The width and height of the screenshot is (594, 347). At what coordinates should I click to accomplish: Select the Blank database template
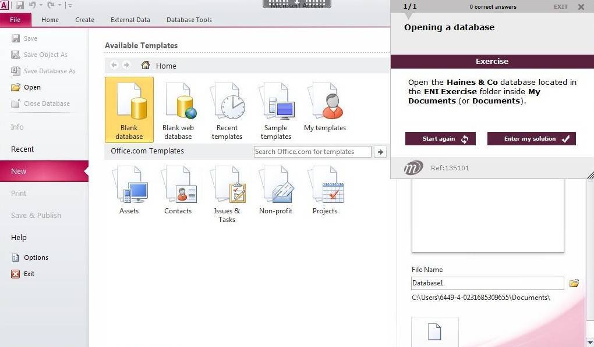pos(129,109)
